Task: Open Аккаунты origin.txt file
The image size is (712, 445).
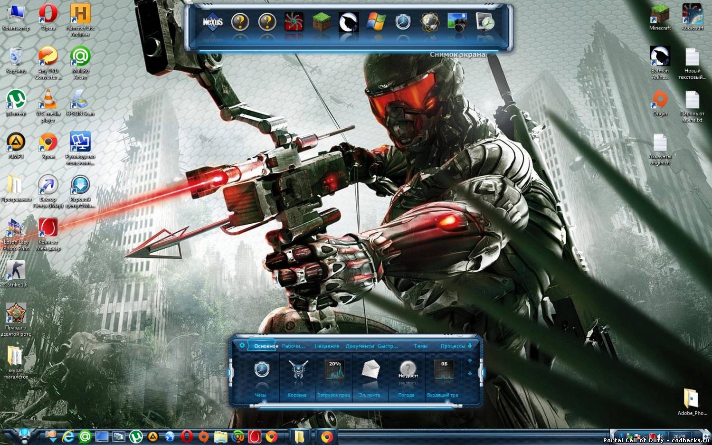Action: pos(660,149)
